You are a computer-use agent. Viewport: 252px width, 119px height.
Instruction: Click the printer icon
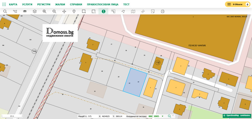pyautogui.click(x=163, y=11)
